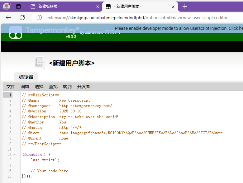The height and width of the screenshot is (183, 243).
Task: Click the Tampermonkey logo icon
Action: [16, 33]
